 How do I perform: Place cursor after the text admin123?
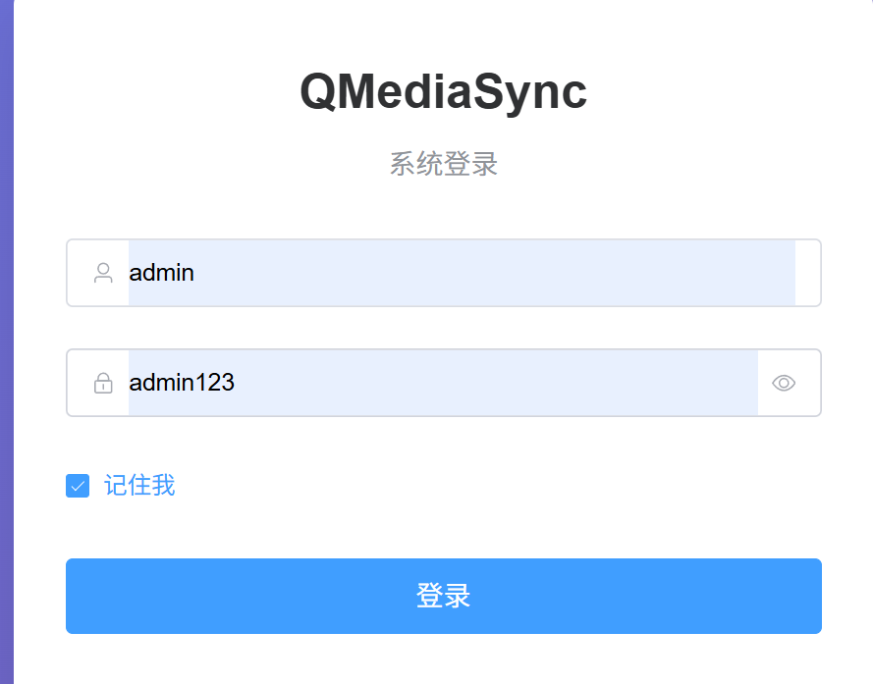click(237, 383)
